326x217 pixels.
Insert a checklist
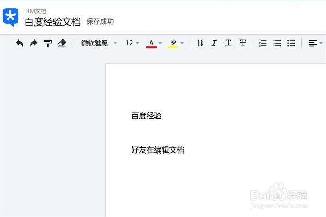tap(291, 43)
